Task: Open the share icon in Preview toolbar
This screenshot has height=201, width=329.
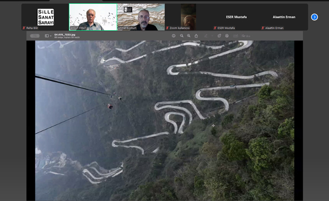Action: pos(196,36)
